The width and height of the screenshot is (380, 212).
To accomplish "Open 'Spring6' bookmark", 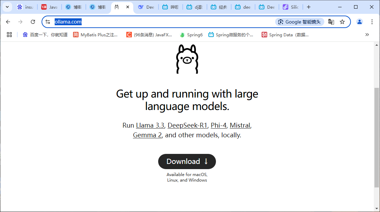I will coord(191,35).
